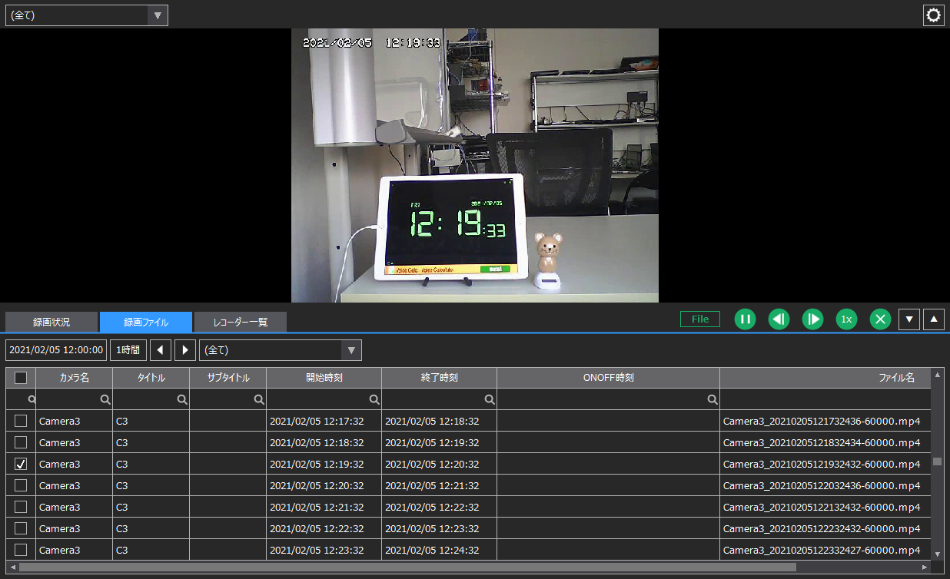Uncheck the 12:19:32 recording row
Image resolution: width=950 pixels, height=579 pixels.
click(x=21, y=463)
